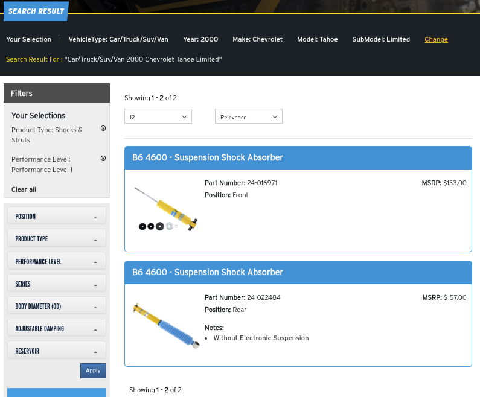Select the Search Result tab header
Image resolution: width=480 pixels, height=397 pixels.
click(36, 11)
